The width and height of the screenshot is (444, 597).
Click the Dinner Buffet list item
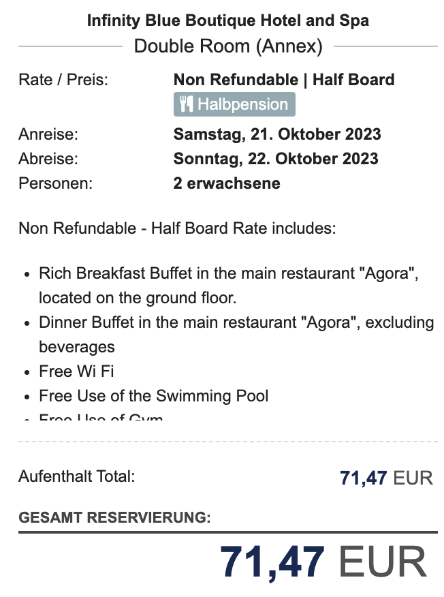(x=236, y=335)
